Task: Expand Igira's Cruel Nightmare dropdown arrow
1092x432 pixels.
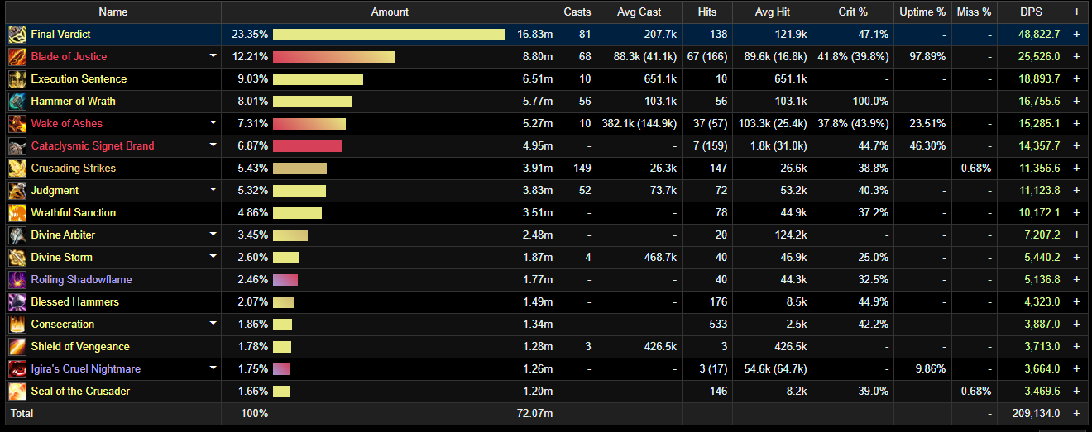Action: (x=213, y=368)
